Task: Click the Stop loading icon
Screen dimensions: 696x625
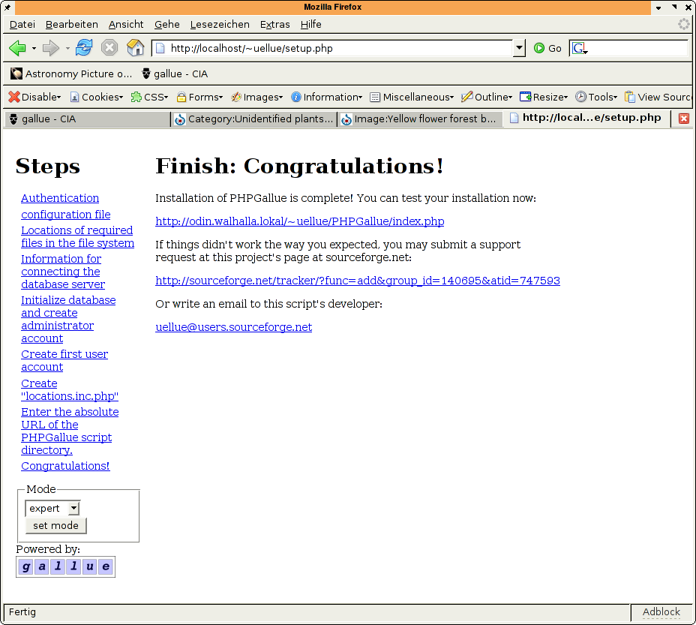Action: click(109, 48)
